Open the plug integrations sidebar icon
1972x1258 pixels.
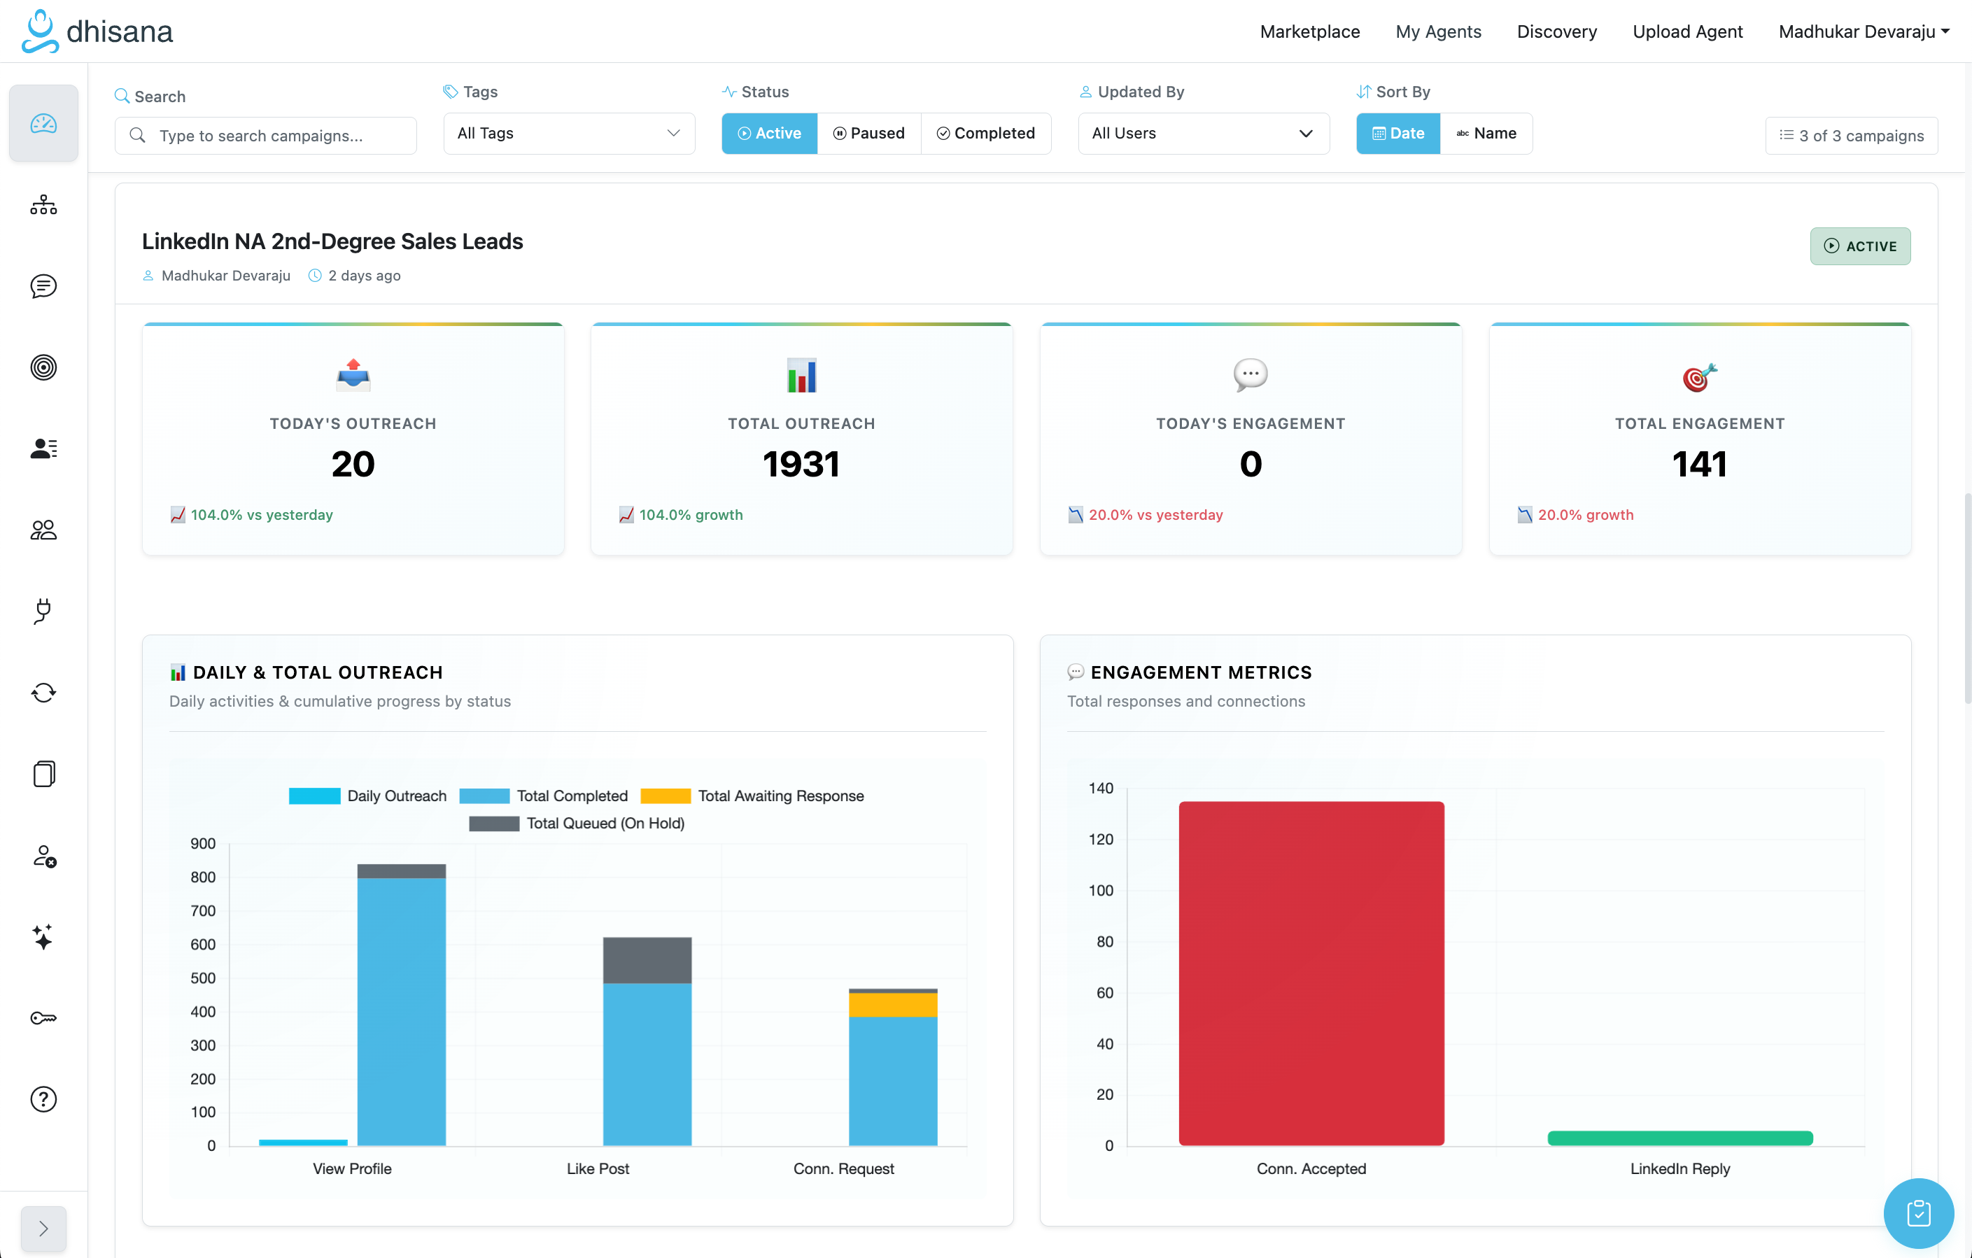pos(43,611)
